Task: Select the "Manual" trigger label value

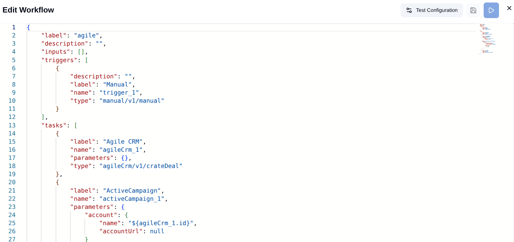Action: click(x=117, y=84)
